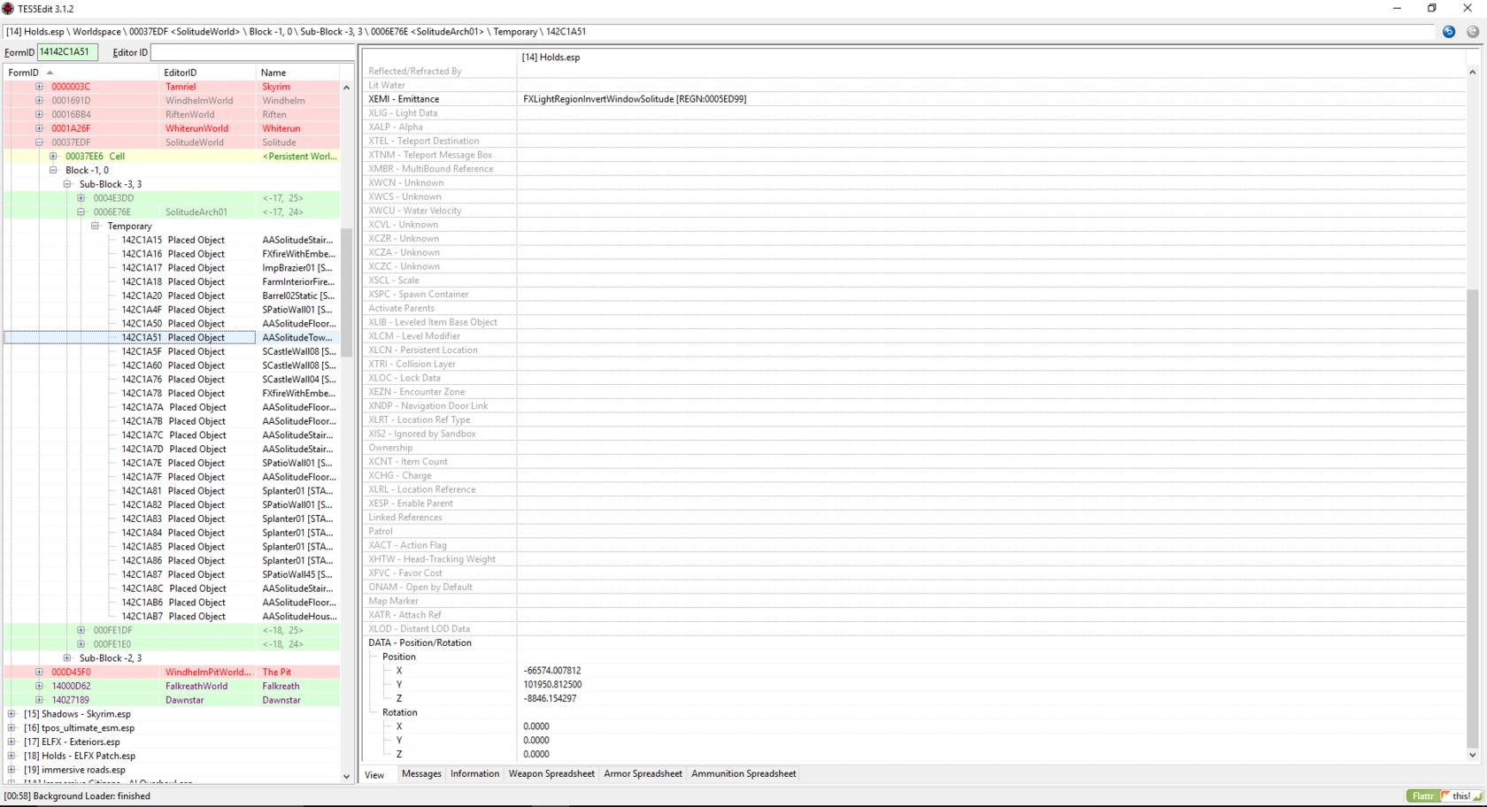Viewport: 1487px width, 807px height.
Task: Select placed object row 142C1A81
Action: pos(173,491)
